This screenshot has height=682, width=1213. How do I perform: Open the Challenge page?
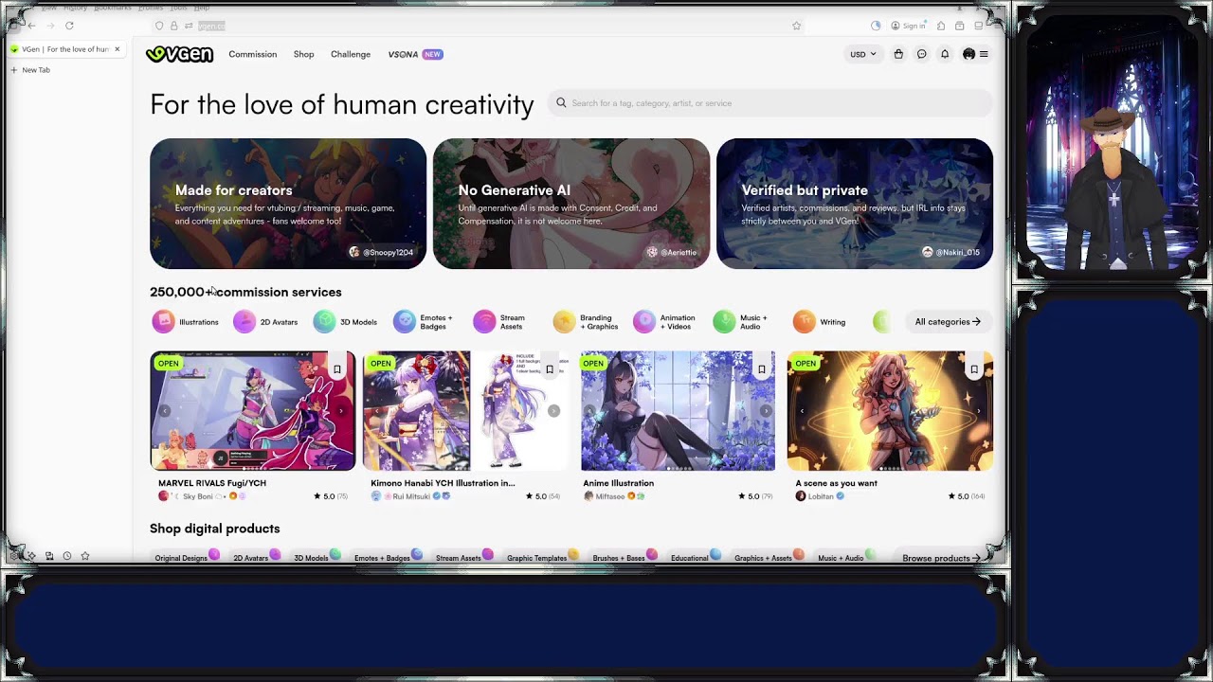[351, 54]
